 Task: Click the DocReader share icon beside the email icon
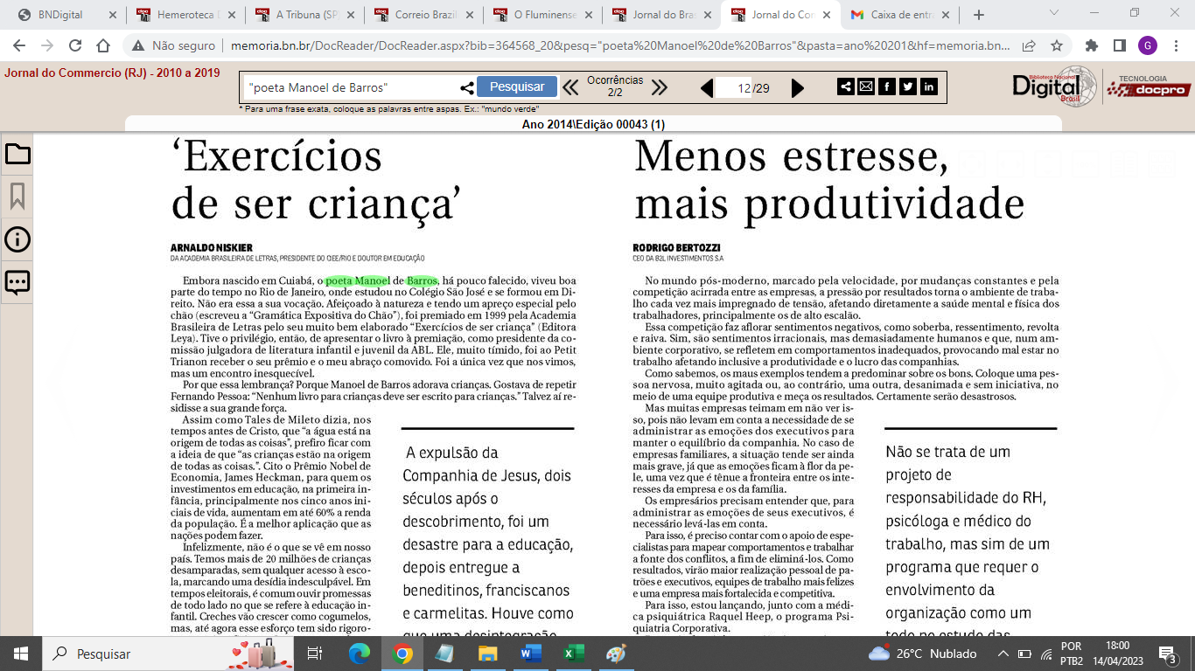(x=846, y=86)
